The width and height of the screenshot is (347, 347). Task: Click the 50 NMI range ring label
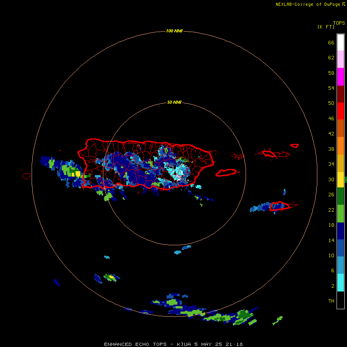pyautogui.click(x=174, y=102)
